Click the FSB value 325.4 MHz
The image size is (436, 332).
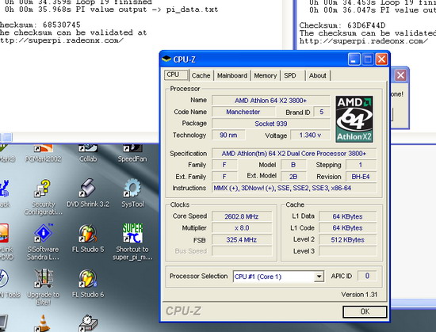click(x=242, y=240)
